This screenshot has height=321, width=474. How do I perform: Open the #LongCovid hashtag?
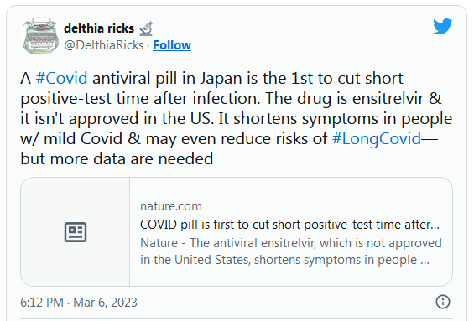click(377, 138)
